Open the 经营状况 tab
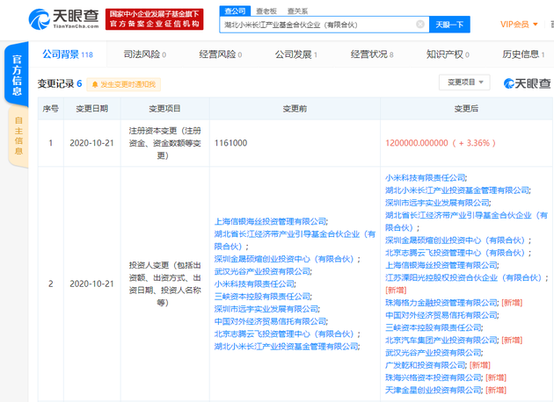The height and width of the screenshot is (402, 554). coord(372,54)
